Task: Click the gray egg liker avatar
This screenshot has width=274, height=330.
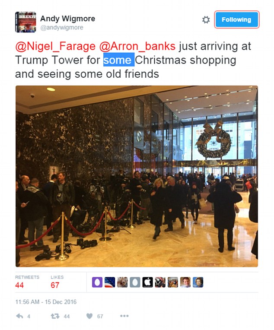Action: [135, 282]
